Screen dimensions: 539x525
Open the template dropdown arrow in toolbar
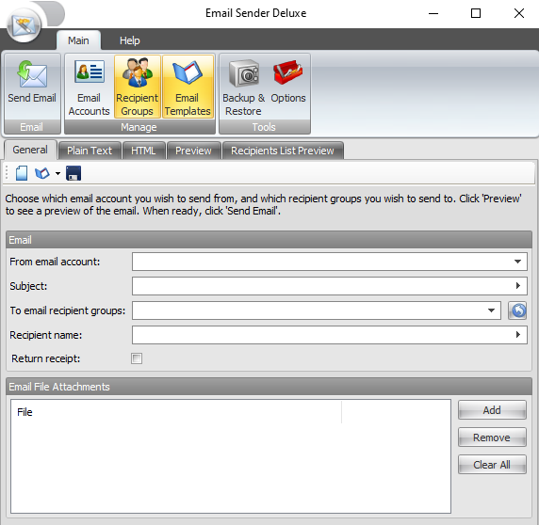57,174
